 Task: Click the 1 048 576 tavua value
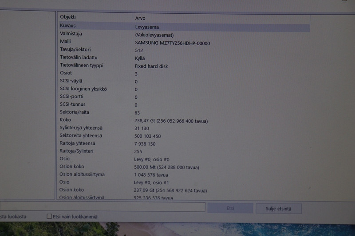[x=151, y=175]
